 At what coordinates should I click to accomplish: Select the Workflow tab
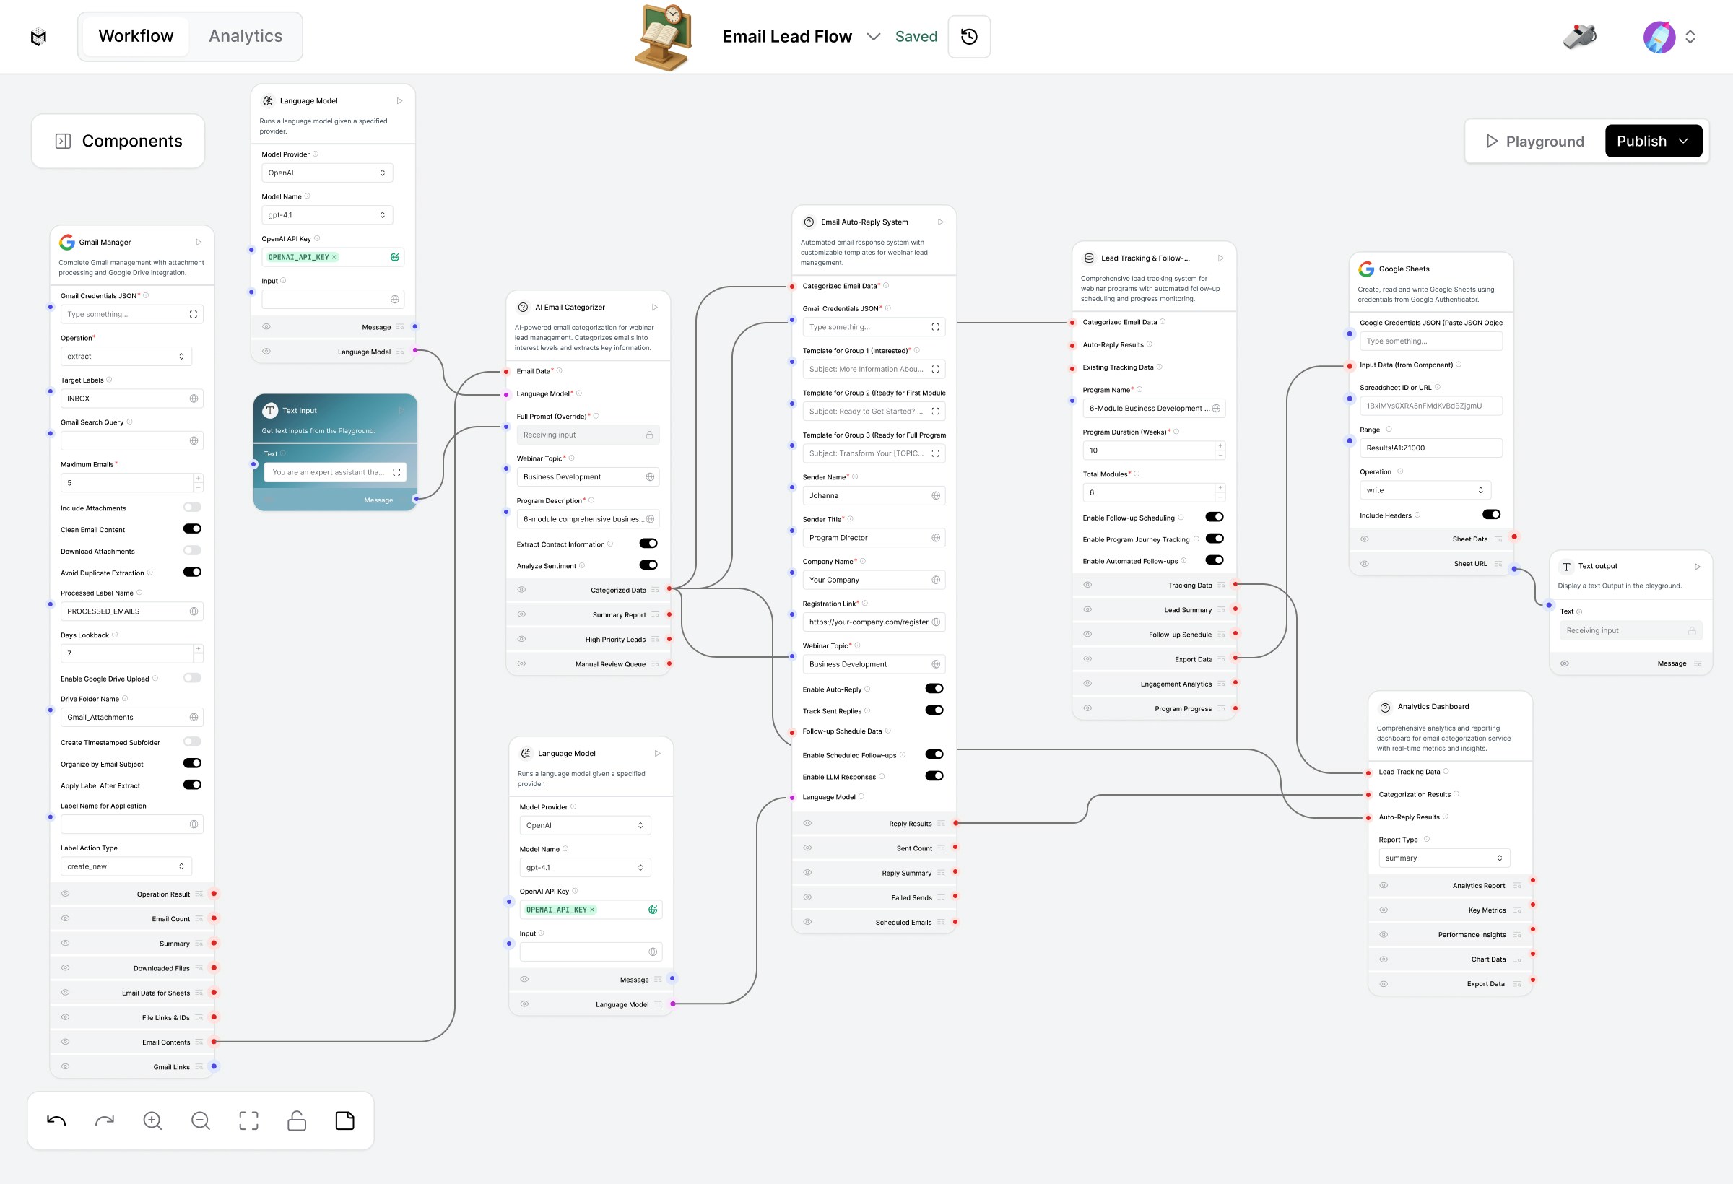click(x=135, y=36)
